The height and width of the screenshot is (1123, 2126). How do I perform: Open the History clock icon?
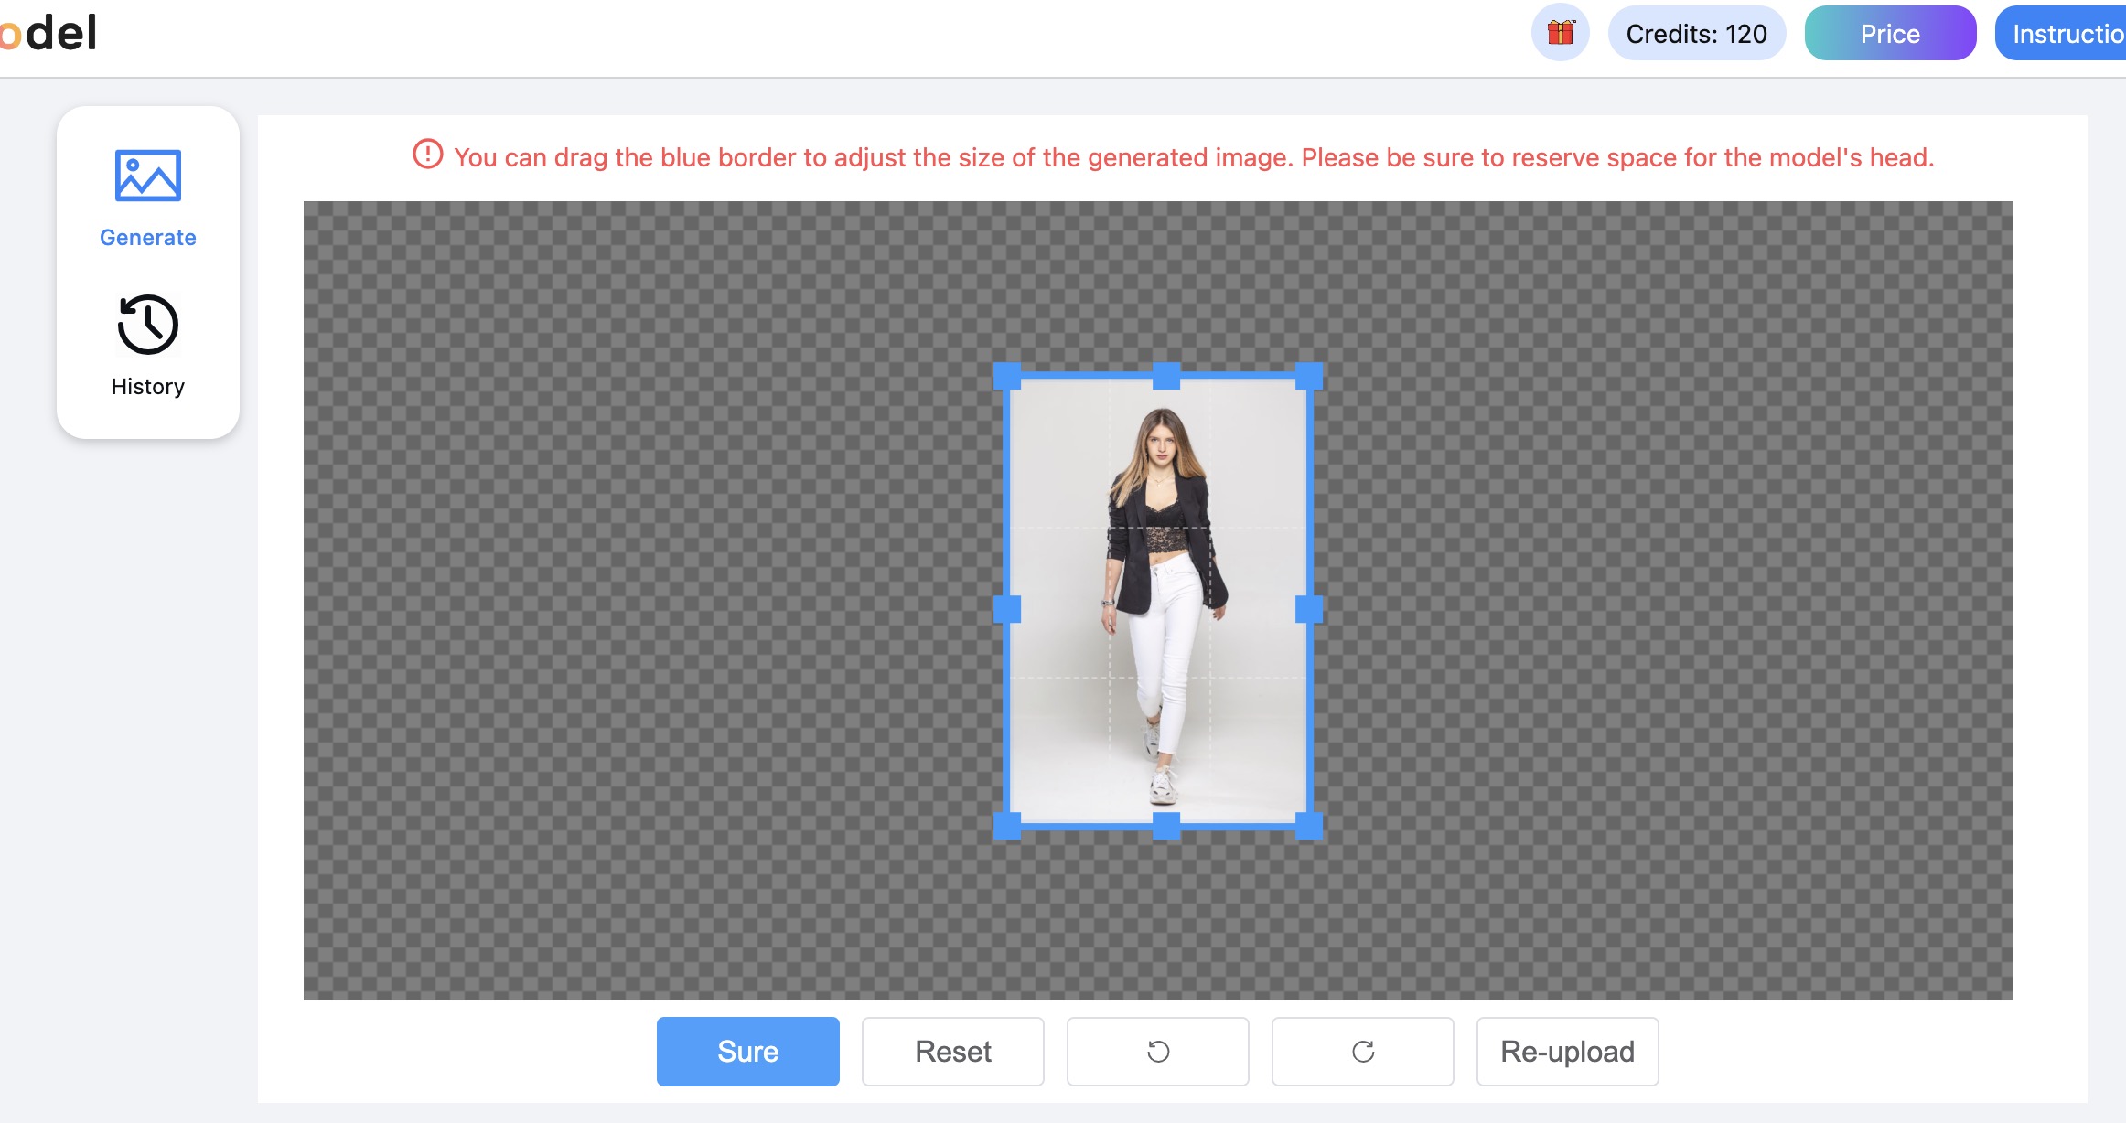(148, 324)
